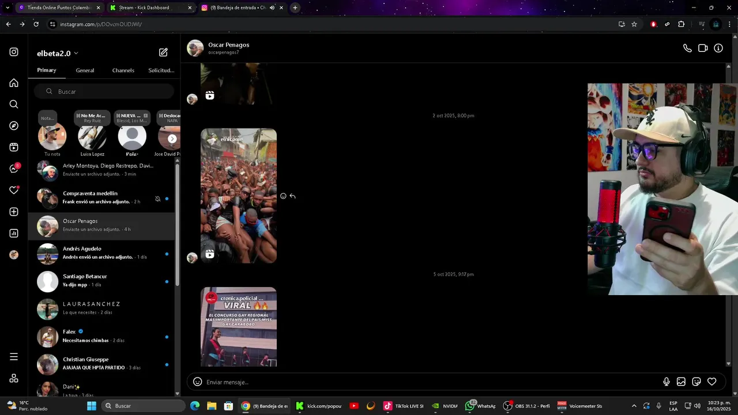Screen dimensions: 738x415
Task: Open the emoji picker in the message box
Action: click(197, 382)
